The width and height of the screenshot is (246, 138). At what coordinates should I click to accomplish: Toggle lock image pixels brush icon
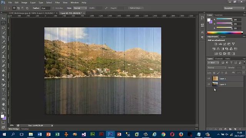coord(218,73)
